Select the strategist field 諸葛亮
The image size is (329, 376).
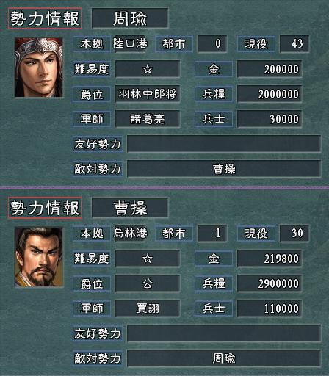[148, 119]
